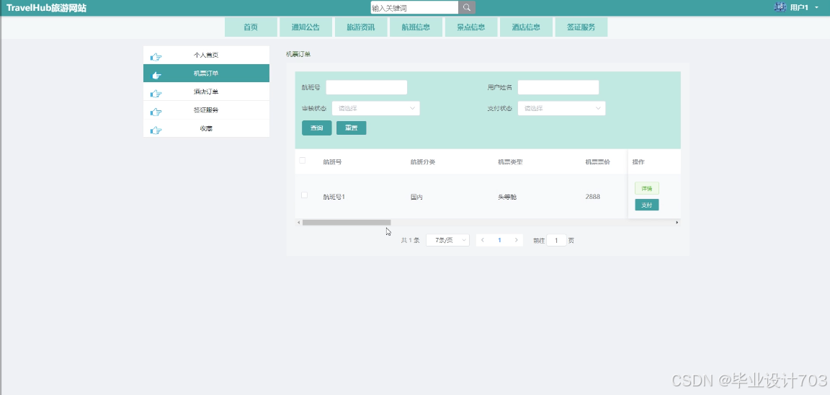Click the 机票类型 column header
Image resolution: width=830 pixels, height=395 pixels.
(x=510, y=162)
